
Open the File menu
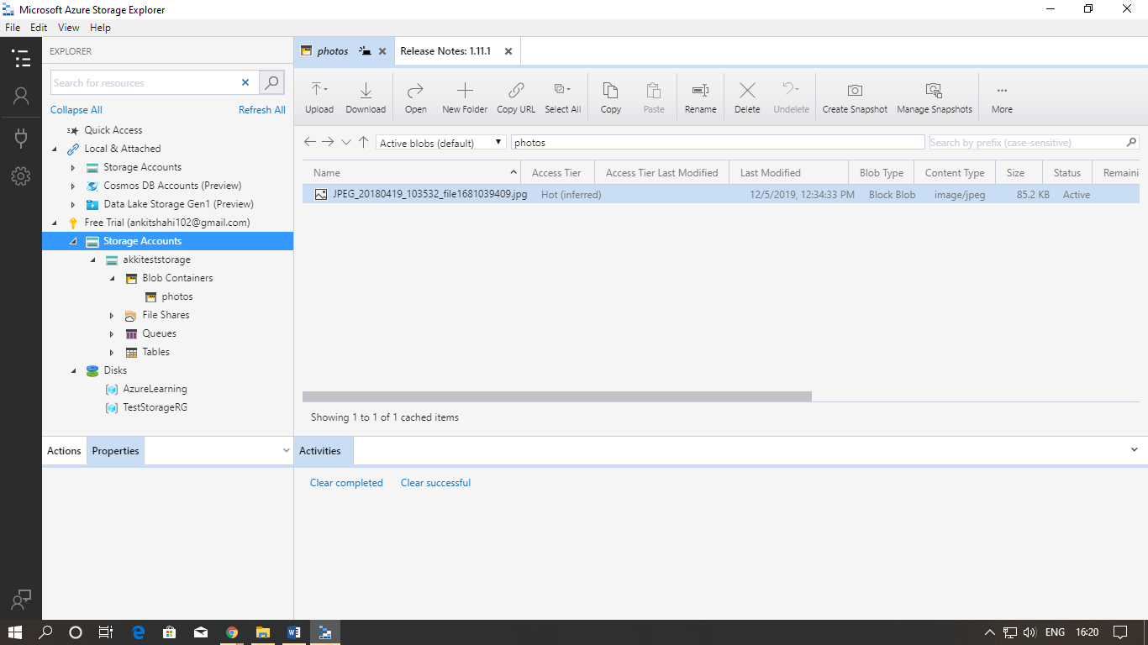pyautogui.click(x=13, y=28)
